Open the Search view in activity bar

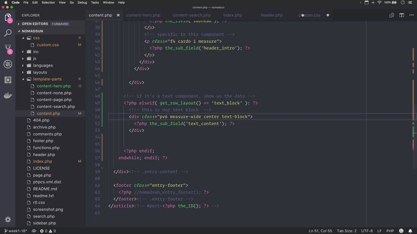(x=8, y=33)
